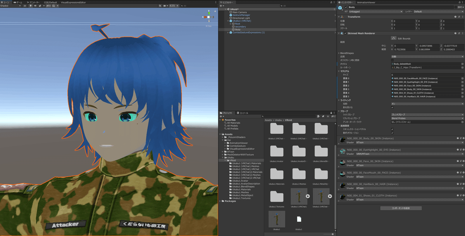
Task: Open scene tools wrench icon
Action: 160,6
